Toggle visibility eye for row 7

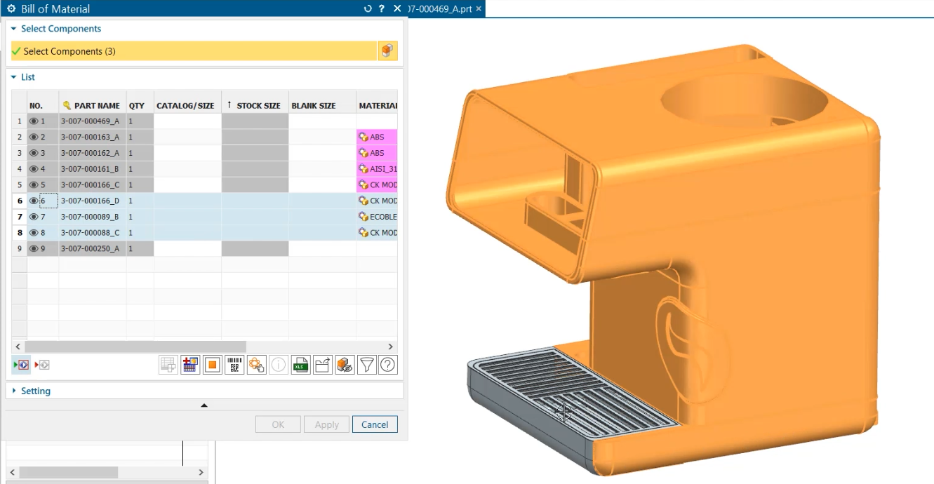tap(34, 217)
